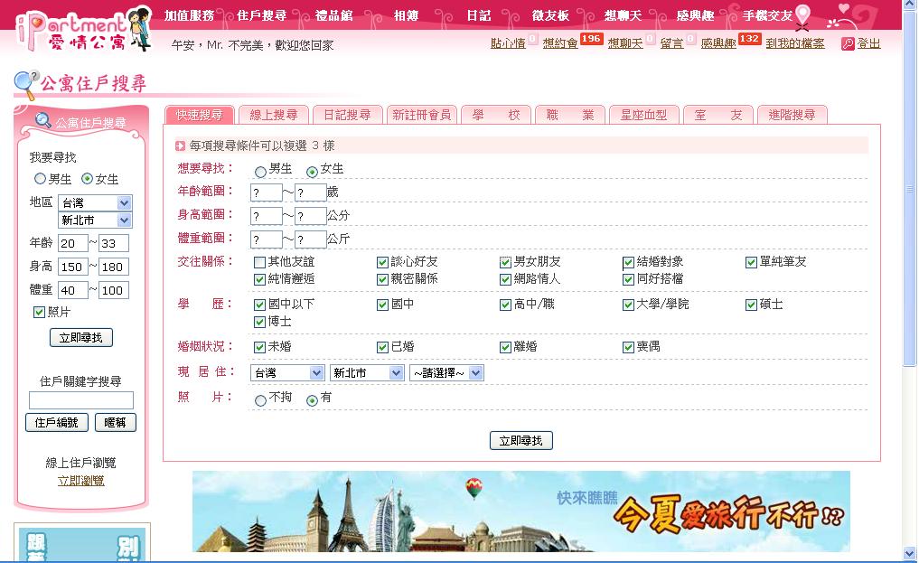Click the red 132 badge on 感興趣
The image size is (919, 563).
(x=749, y=39)
